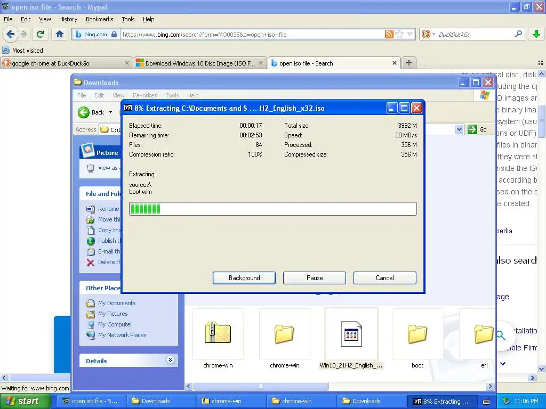Open the browser File menu
The height and width of the screenshot is (409, 546).
[7, 19]
